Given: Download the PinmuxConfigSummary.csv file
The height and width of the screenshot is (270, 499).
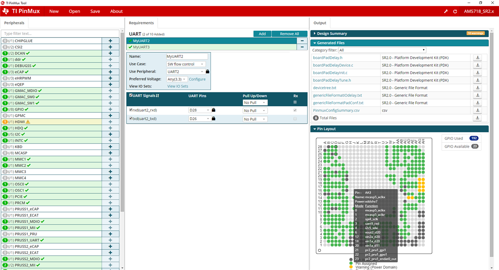Looking at the screenshot, I should pos(478,110).
